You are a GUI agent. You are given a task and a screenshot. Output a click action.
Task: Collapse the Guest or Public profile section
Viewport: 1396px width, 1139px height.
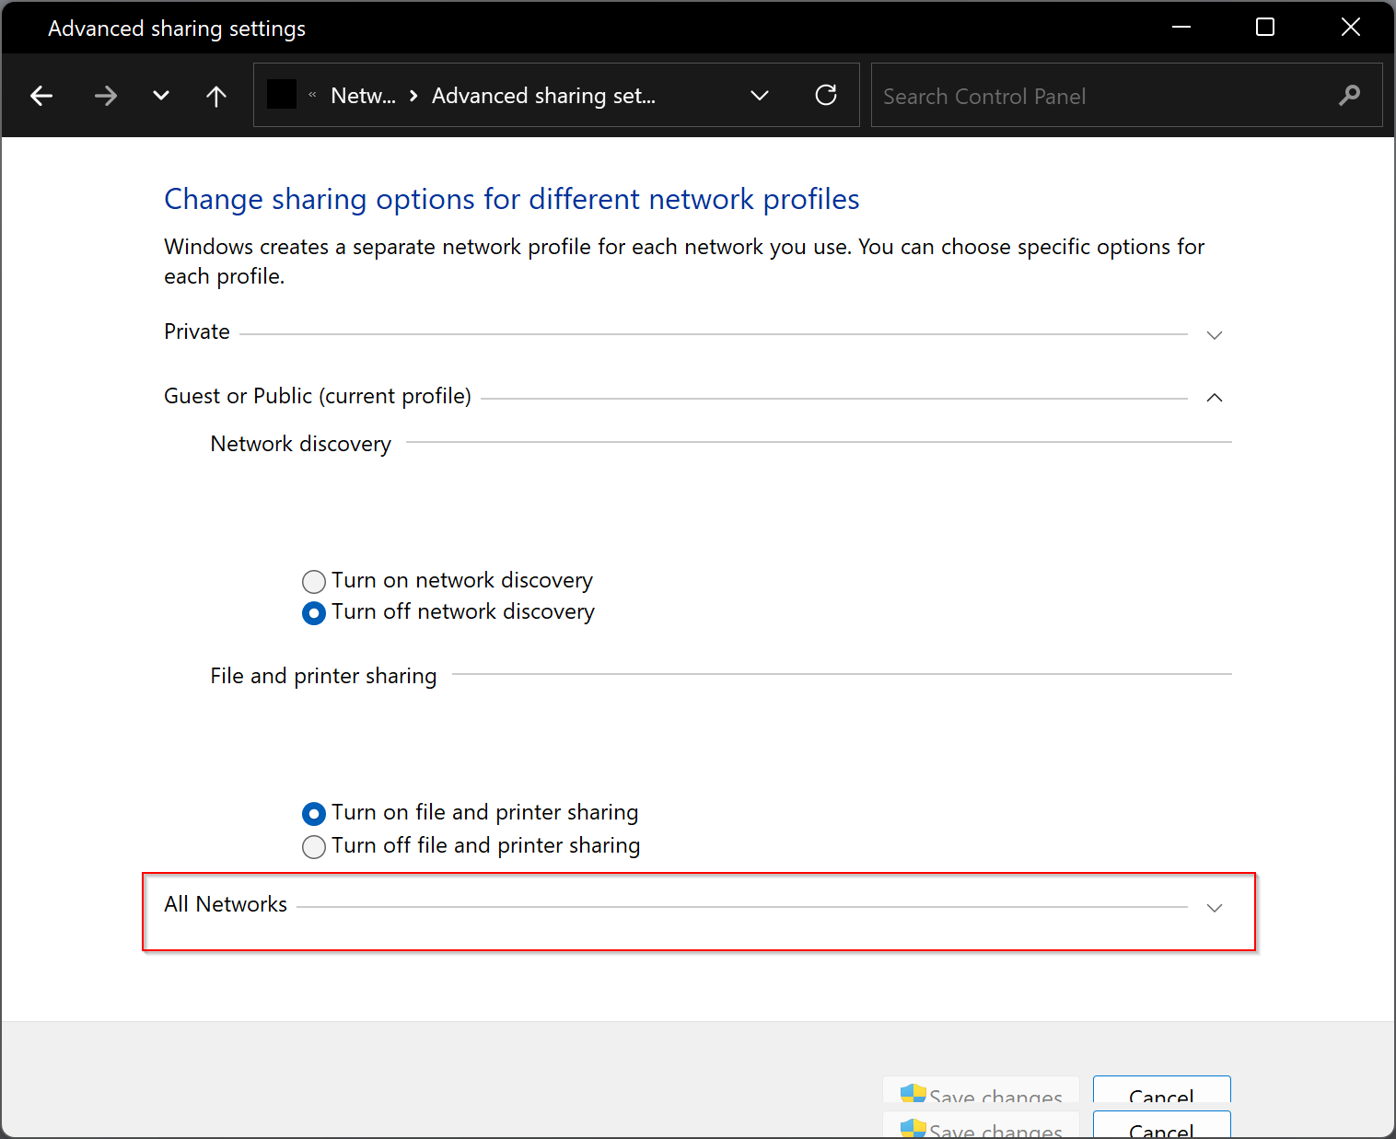[x=1215, y=398]
